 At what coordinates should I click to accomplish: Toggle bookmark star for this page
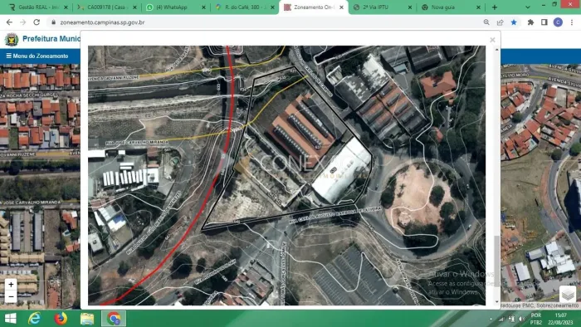coord(514,22)
